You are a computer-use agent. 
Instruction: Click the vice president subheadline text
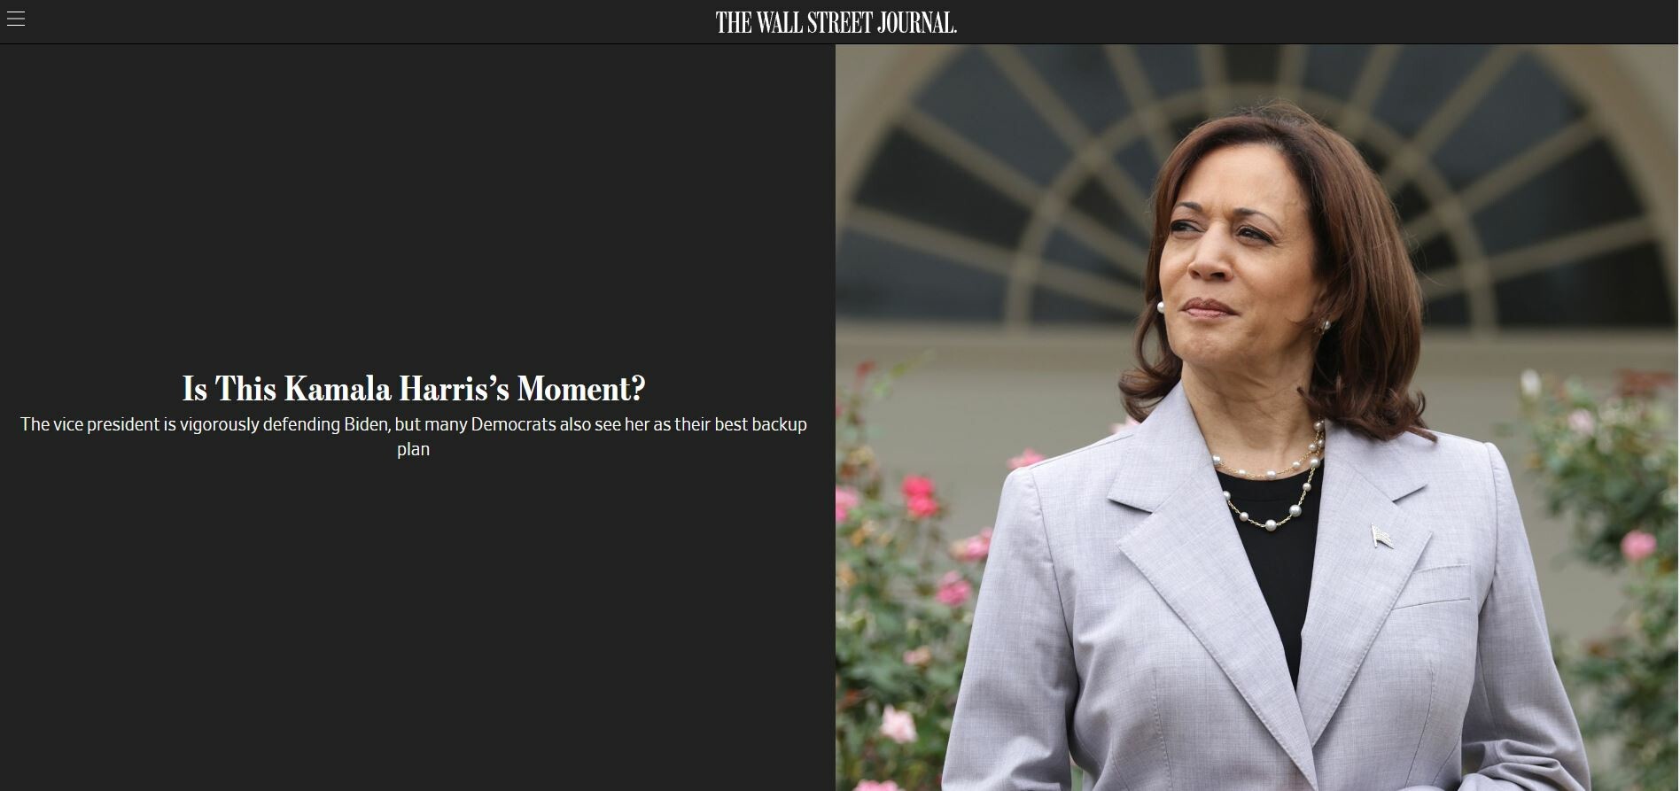click(x=414, y=437)
